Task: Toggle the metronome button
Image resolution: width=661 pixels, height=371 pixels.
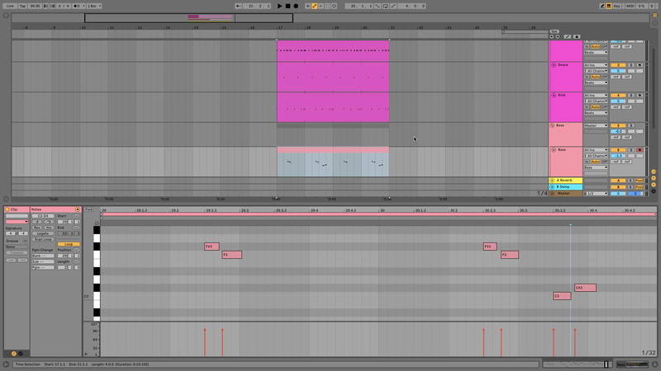Action: 77,6
